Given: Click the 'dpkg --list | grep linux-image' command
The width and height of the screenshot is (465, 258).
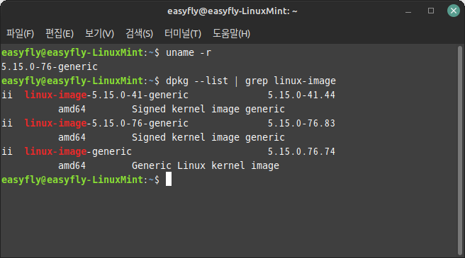Looking at the screenshot, I should 251,81.
